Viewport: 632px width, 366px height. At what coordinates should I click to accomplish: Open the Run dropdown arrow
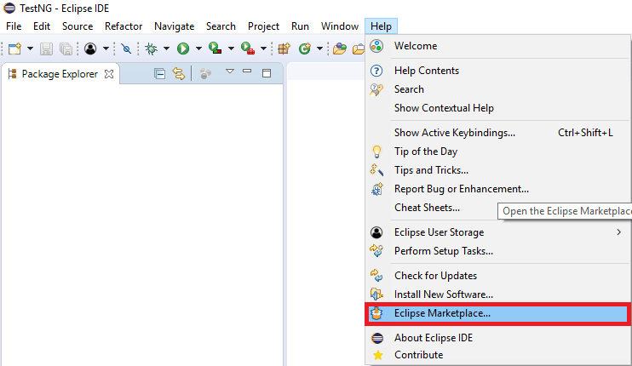tap(198, 49)
